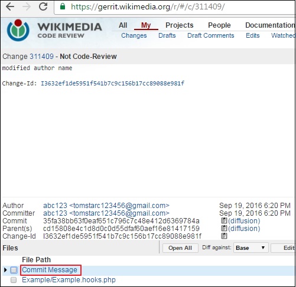Click the browser back arrow
Screen dimensions: 296x287
(10, 7)
